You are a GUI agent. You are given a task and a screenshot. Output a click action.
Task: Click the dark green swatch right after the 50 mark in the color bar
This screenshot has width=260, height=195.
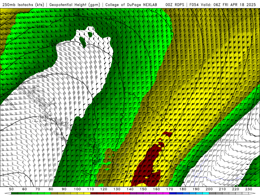pos(15,193)
